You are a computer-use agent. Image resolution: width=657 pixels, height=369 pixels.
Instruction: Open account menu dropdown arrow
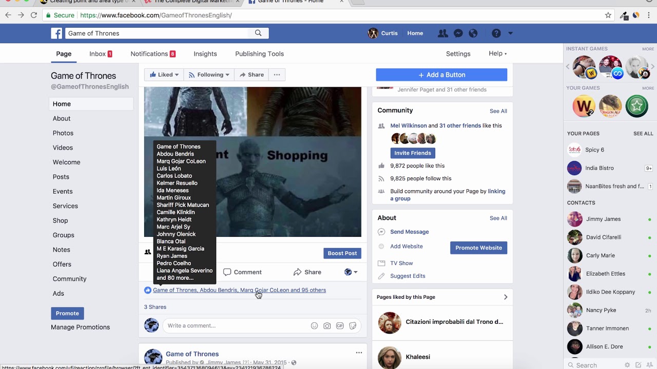[x=510, y=33]
